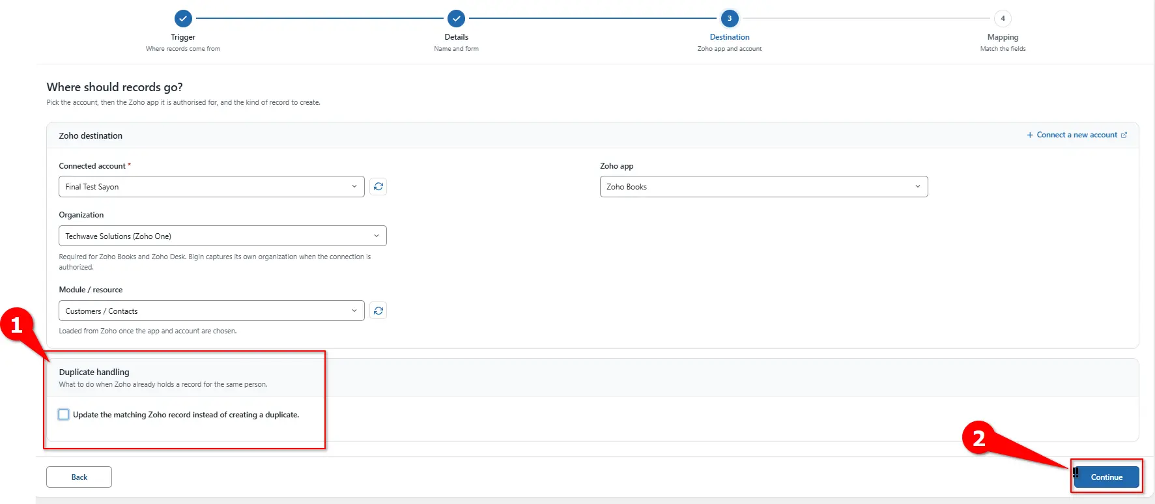
Task: Click the 'What to do when Zoho already holds' text
Action: (163, 384)
